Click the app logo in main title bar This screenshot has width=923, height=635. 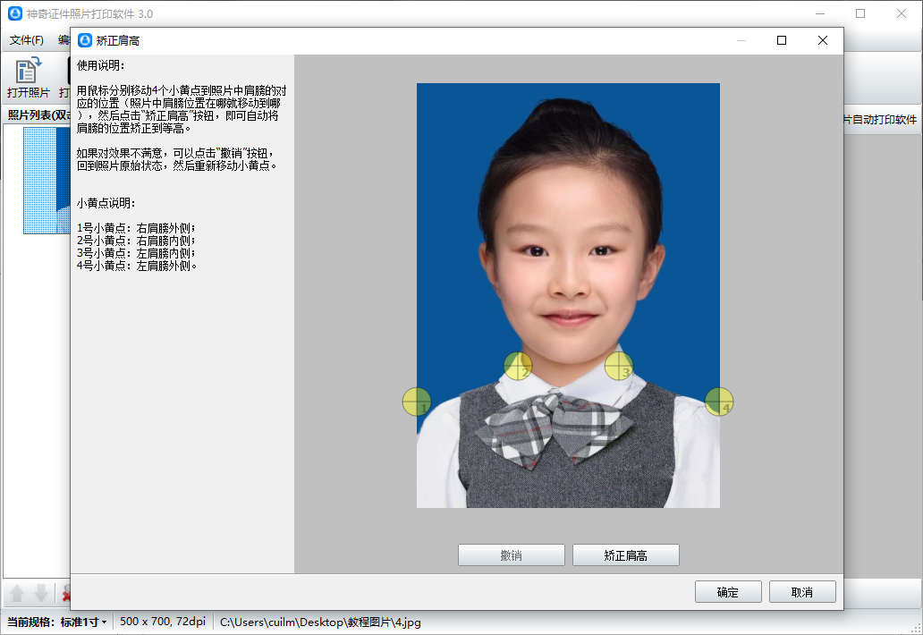click(x=13, y=13)
